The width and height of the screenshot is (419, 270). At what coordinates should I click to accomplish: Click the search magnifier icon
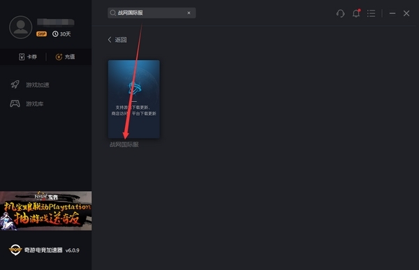point(112,13)
